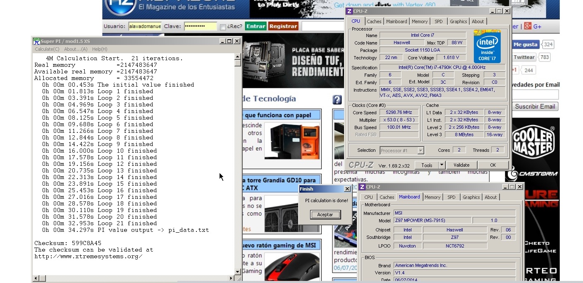Click the green Entrar login button
This screenshot has height=283, width=583.
pyautogui.click(x=256, y=26)
